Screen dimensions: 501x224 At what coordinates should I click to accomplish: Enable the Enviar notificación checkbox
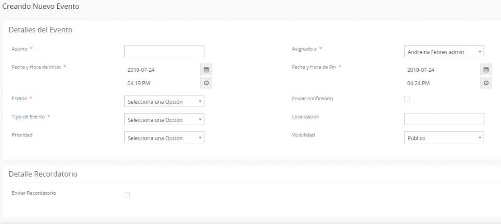click(x=407, y=99)
